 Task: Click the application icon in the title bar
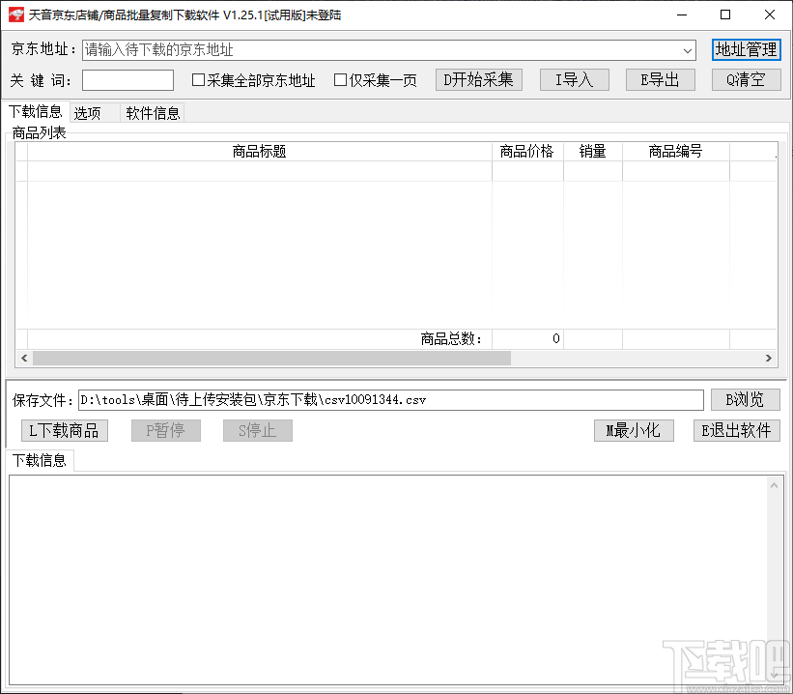click(14, 14)
